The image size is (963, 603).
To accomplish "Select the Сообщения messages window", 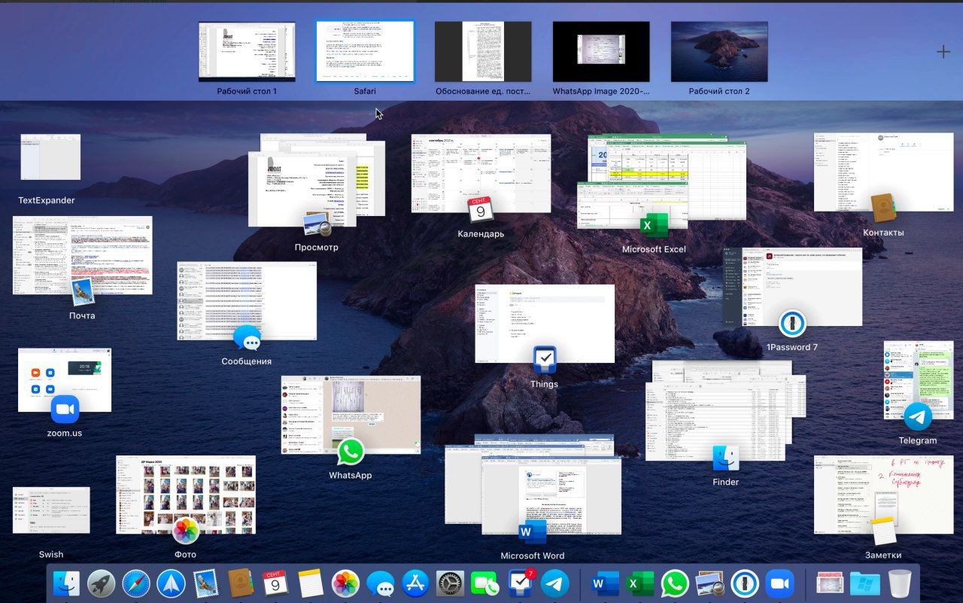I will [x=247, y=300].
